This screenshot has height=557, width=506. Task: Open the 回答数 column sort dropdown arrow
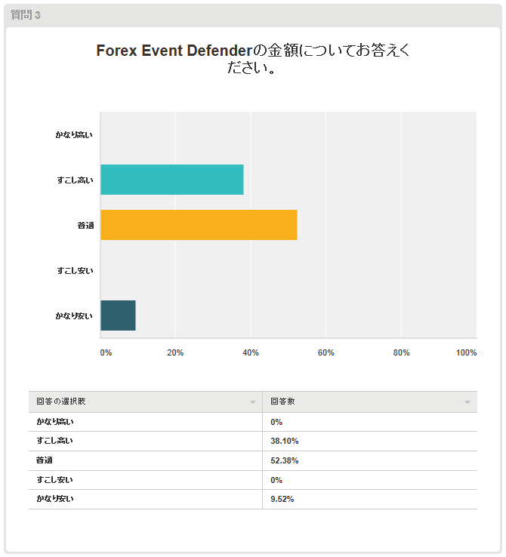tap(467, 402)
